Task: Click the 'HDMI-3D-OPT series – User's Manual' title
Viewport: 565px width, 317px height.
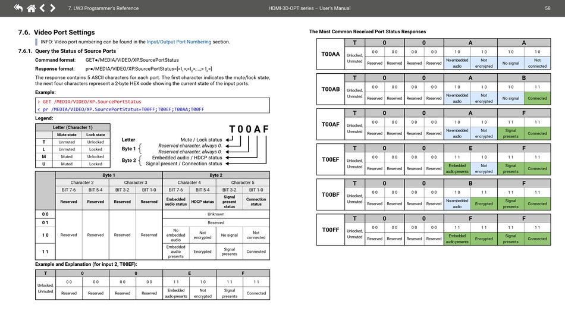Action: click(309, 8)
